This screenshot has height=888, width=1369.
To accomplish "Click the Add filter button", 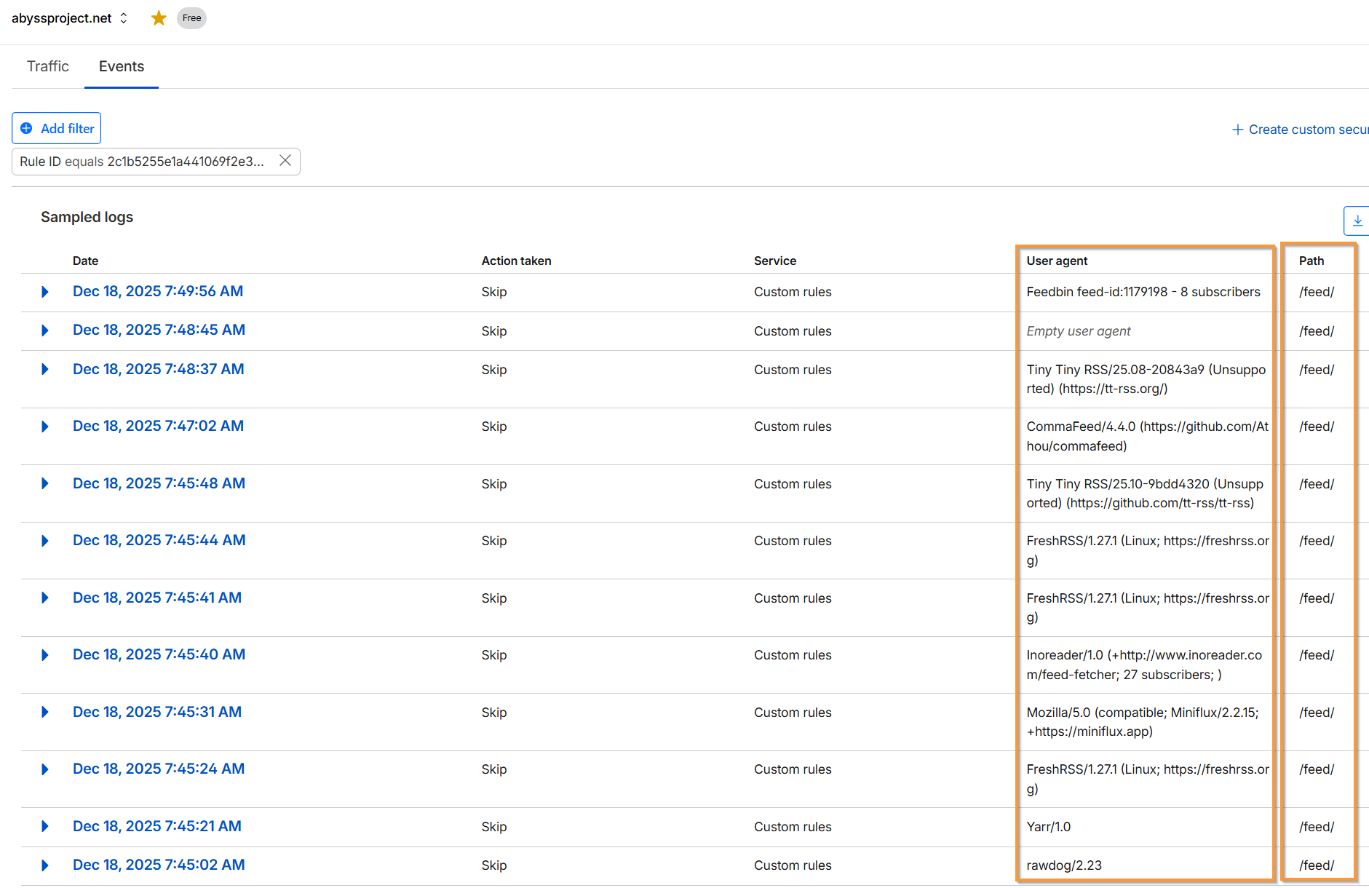I will [57, 128].
